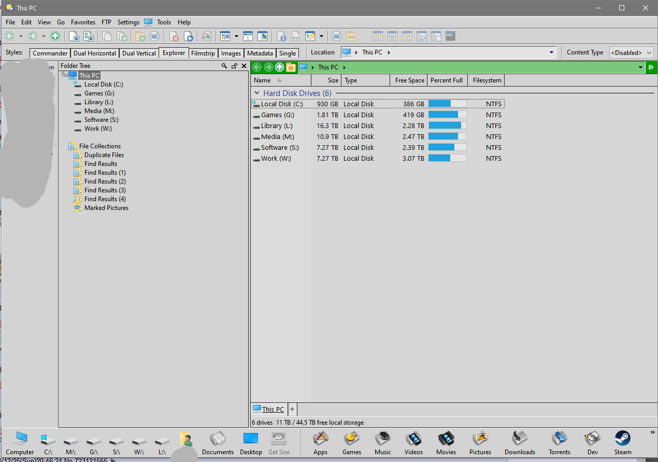Select Find Results (2) in File Collections

105,181
